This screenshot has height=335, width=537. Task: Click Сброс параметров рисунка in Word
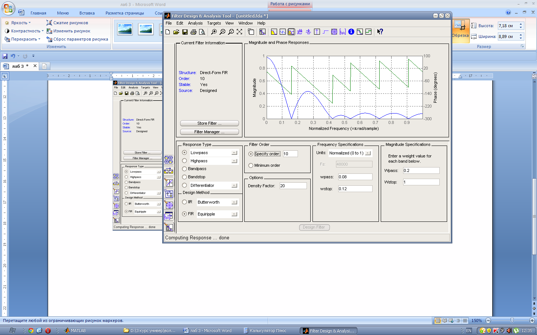pos(77,39)
